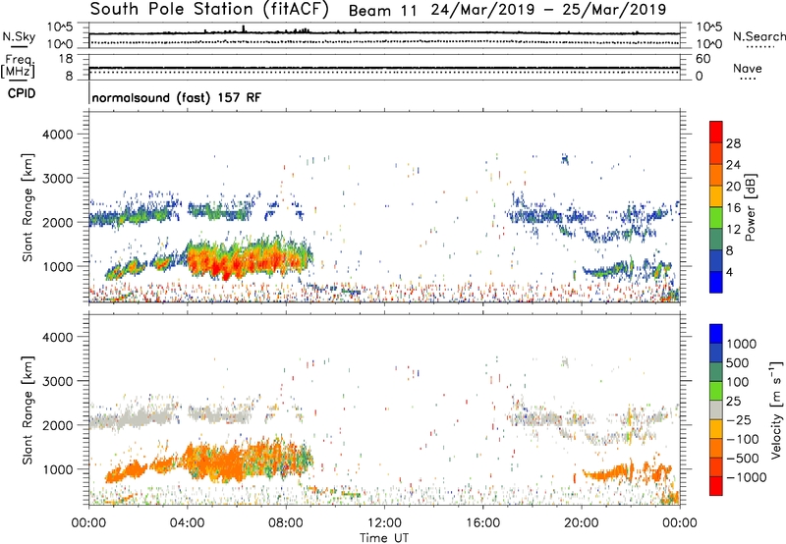786x544 pixels.
Task: Click the '20:00' time axis label
Action: [582, 523]
